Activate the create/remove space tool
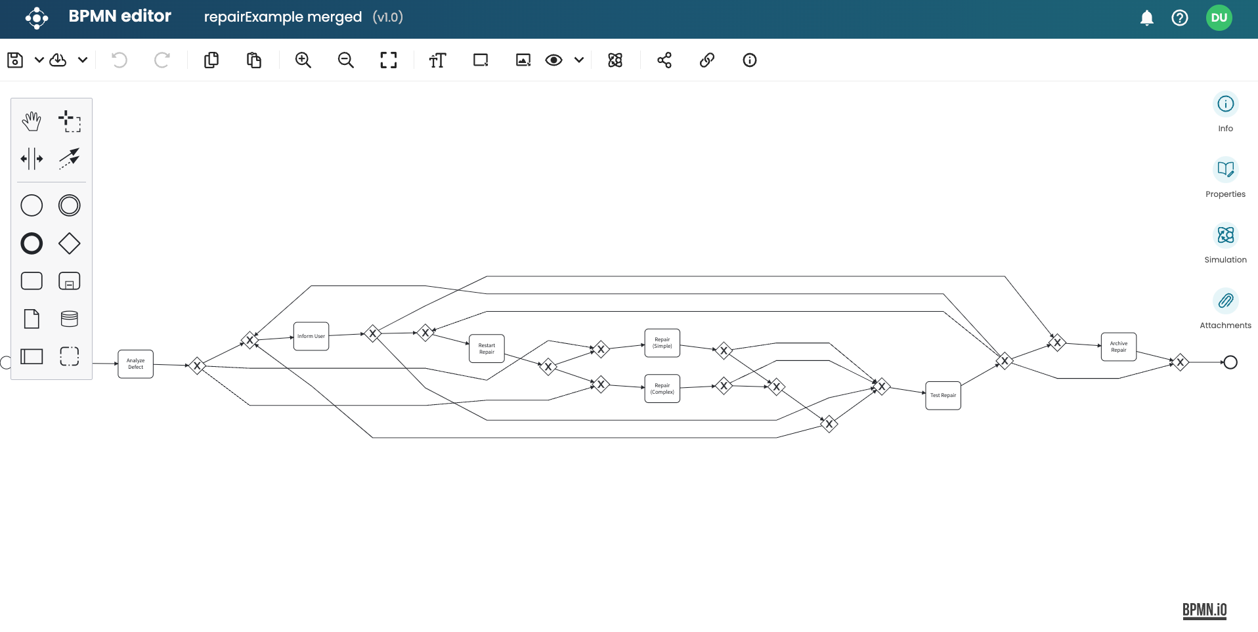This screenshot has height=632, width=1258. pos(32,159)
